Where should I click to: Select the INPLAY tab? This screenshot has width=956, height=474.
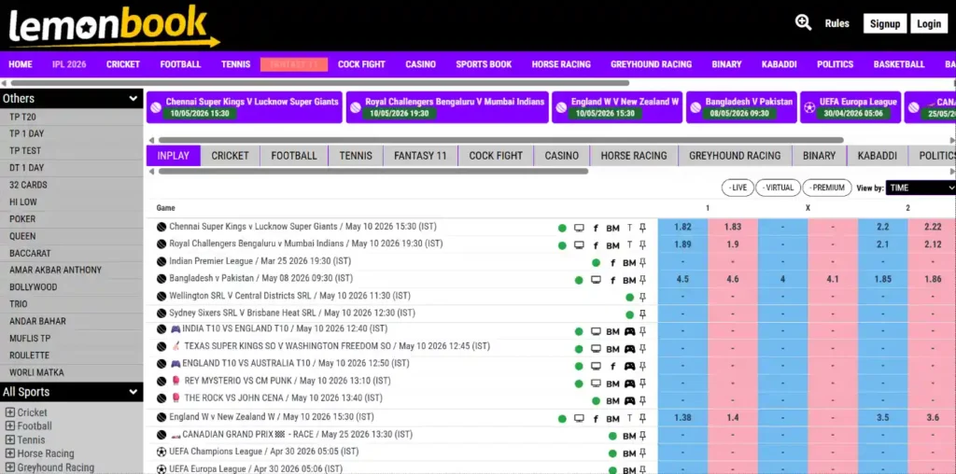(173, 156)
